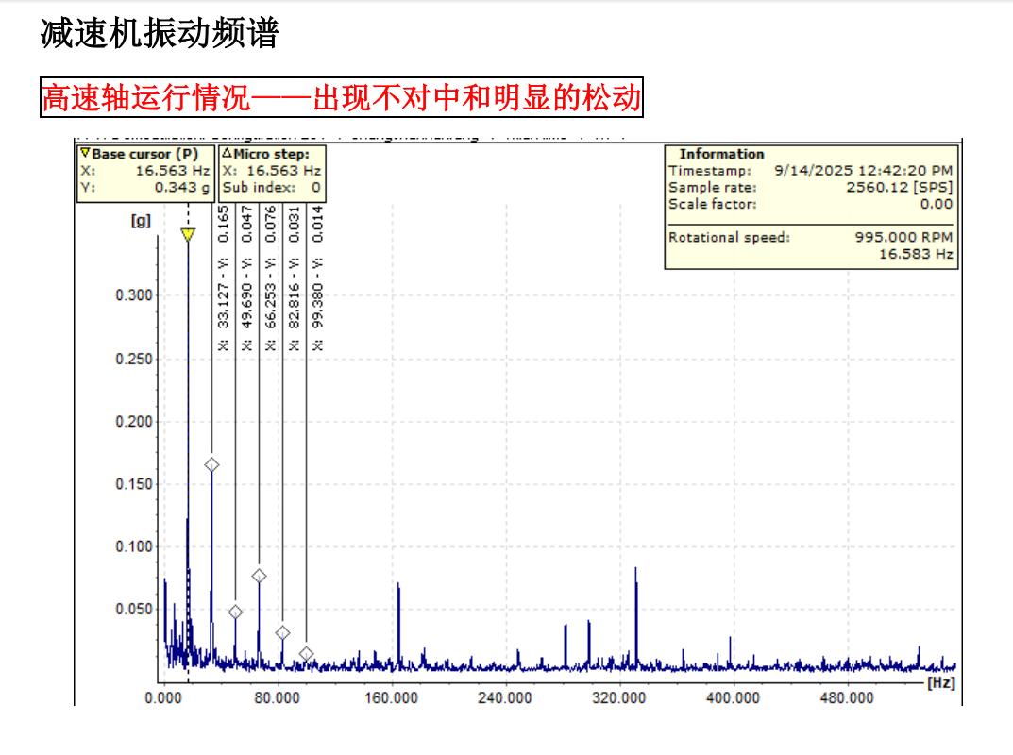The width and height of the screenshot is (1013, 755).
Task: Click the yellow base cursor triangle on the peak
Action: coord(188,234)
